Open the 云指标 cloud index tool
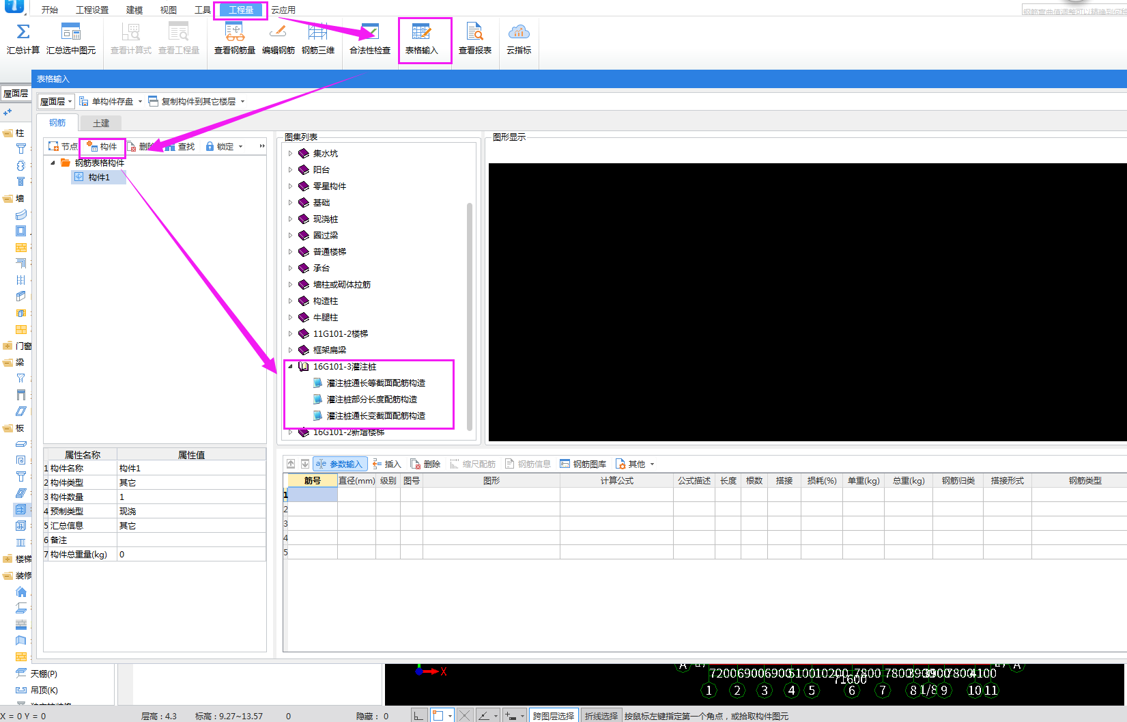 coord(519,40)
